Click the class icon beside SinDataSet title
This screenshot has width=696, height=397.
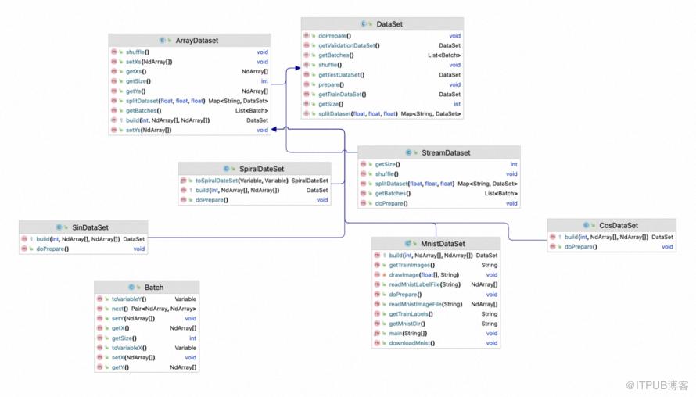pos(59,227)
